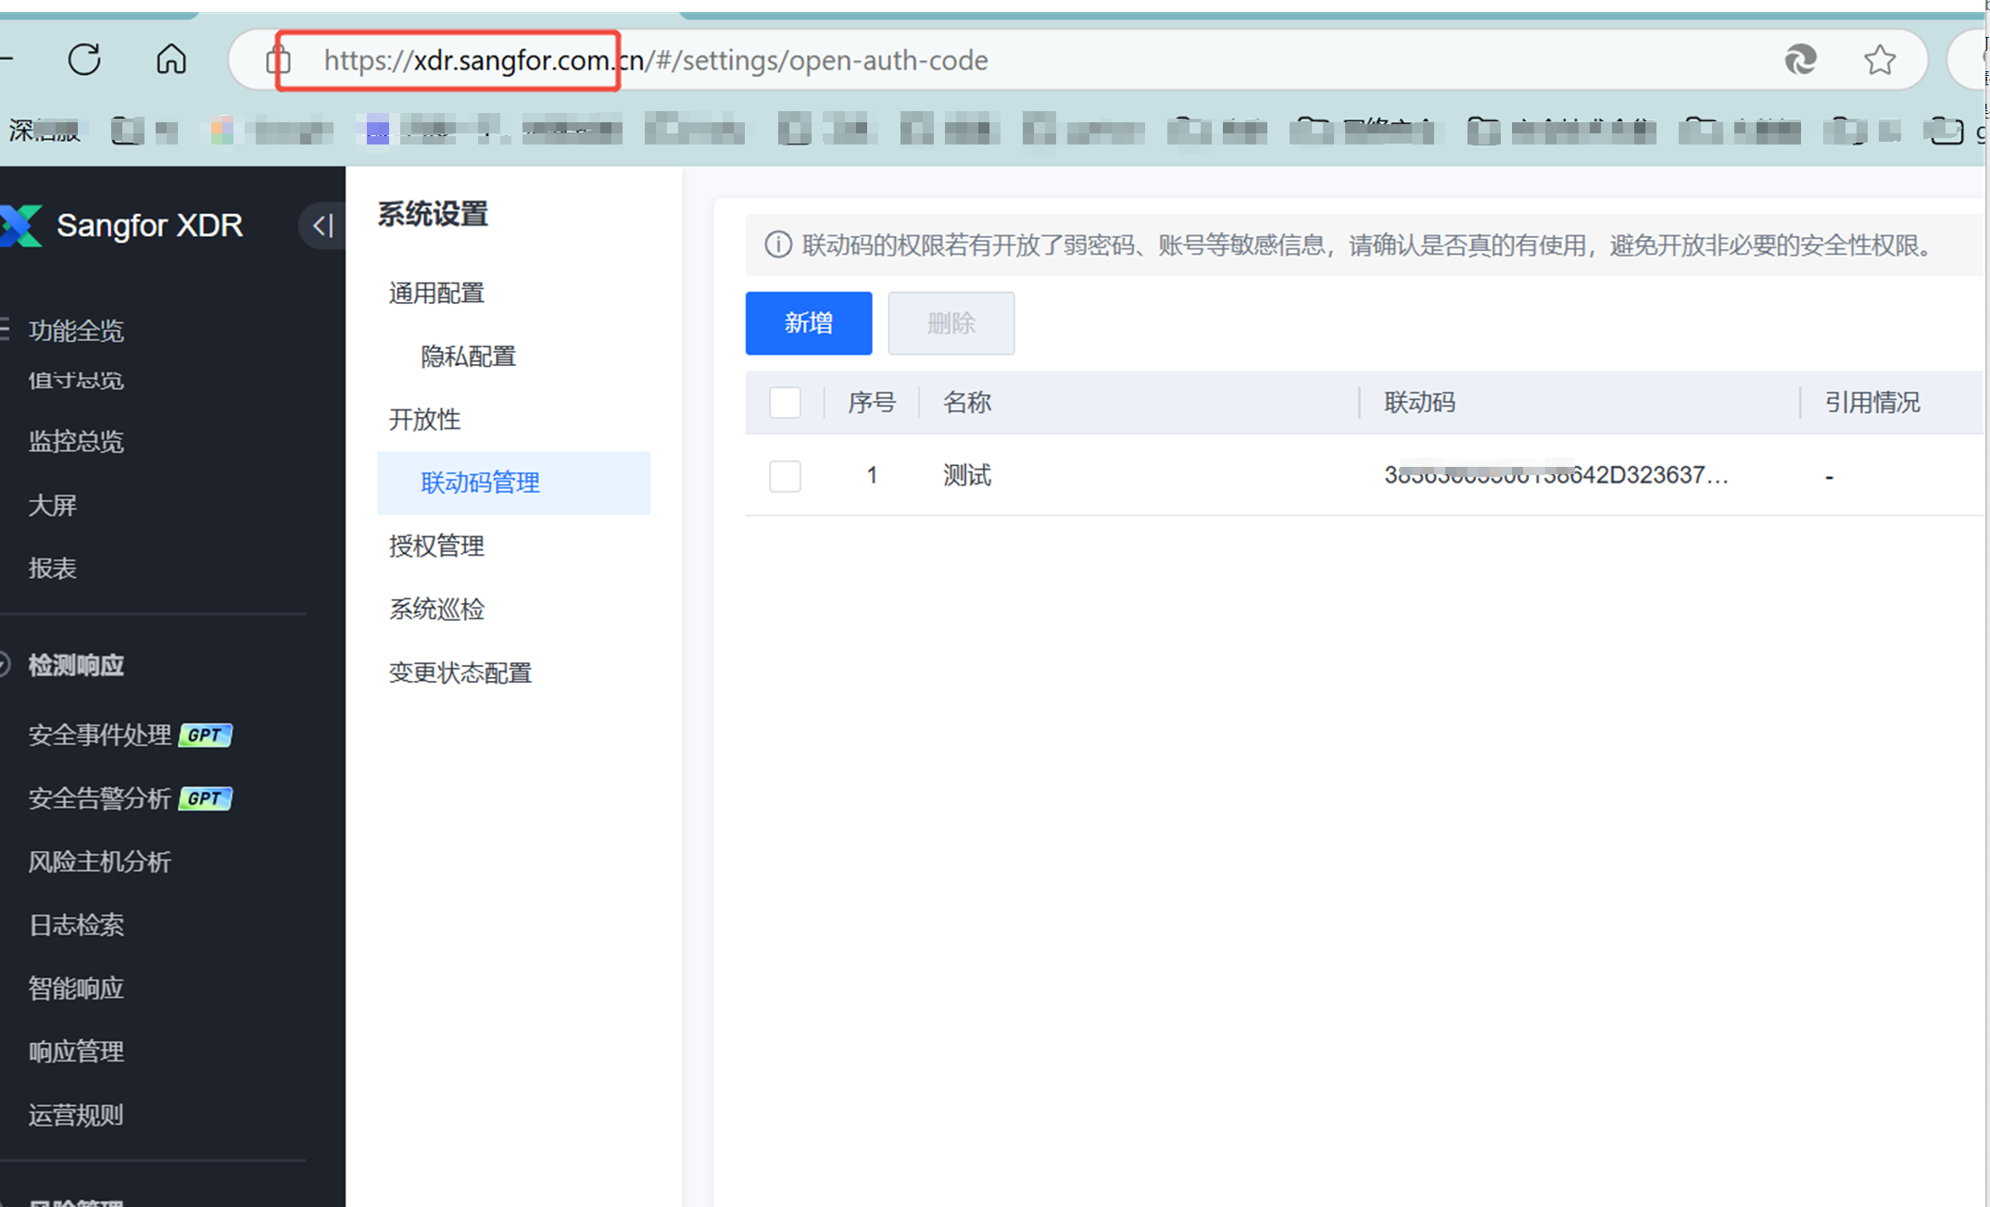Click the browser refresh icon
This screenshot has height=1207, width=1990.
84,59
